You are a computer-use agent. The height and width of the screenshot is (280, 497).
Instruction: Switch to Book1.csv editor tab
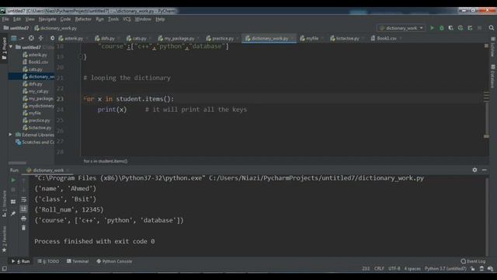387,38
